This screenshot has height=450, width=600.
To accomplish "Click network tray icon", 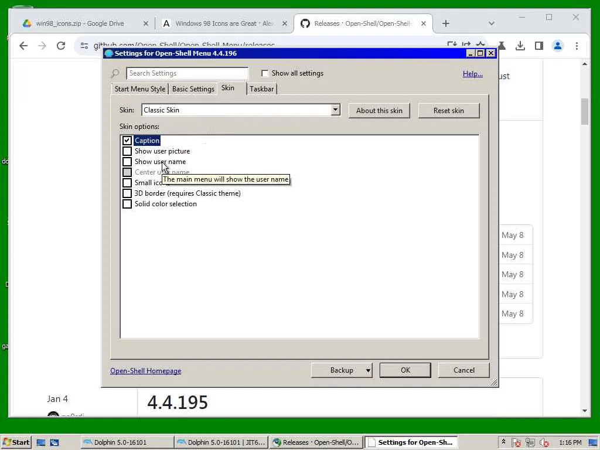I will [x=530, y=443].
